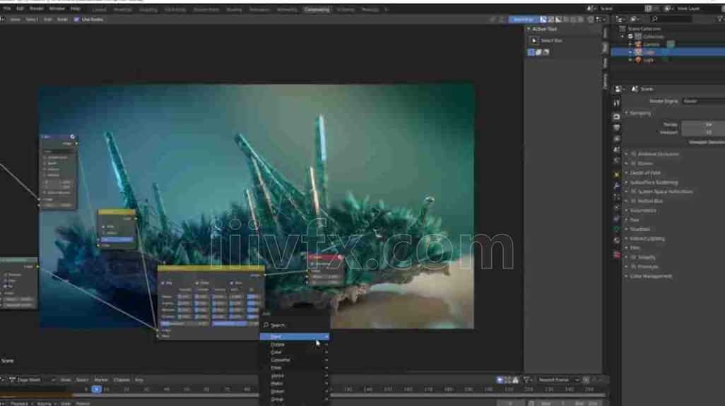Open the Nearest Frame snapping dropdown
The image size is (725, 406).
(x=558, y=380)
